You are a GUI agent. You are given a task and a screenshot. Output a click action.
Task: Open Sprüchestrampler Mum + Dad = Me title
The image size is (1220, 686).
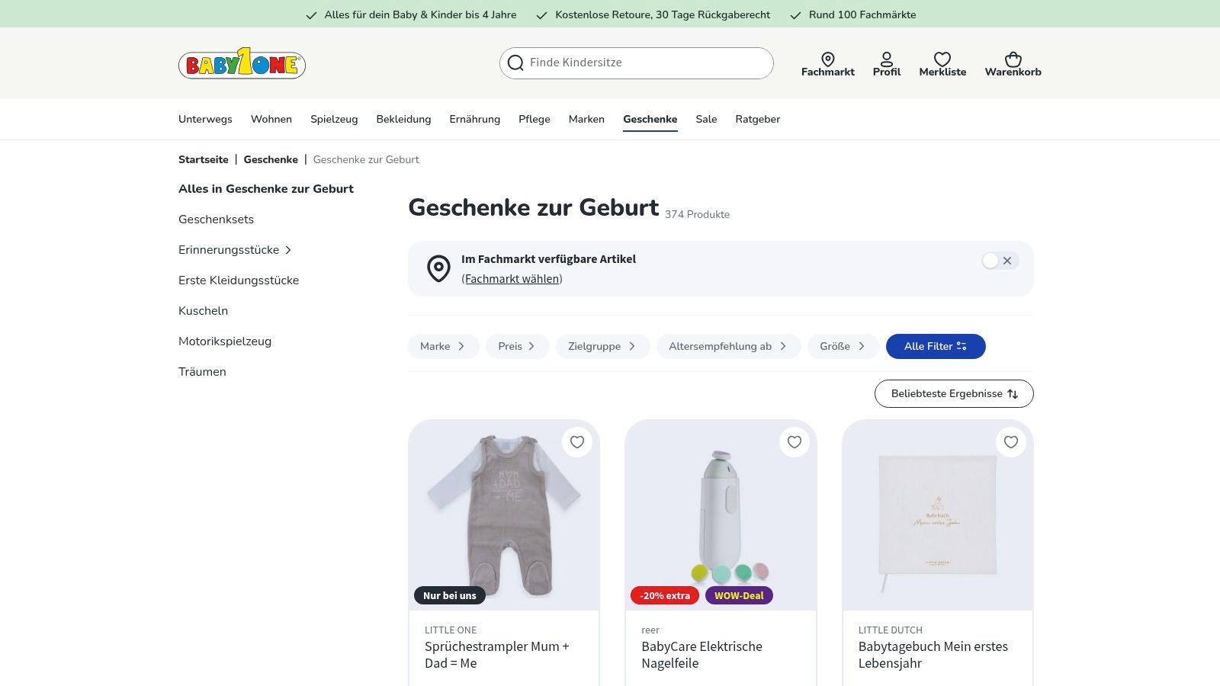pos(497,655)
